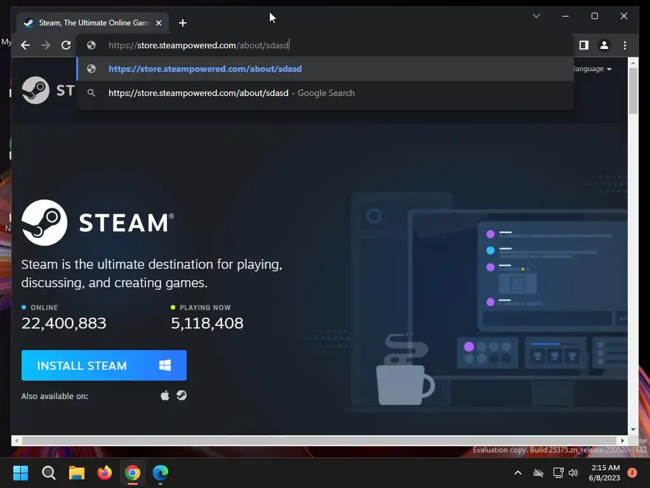Expand the language dropdown on Steam page
Screen dimensions: 650x488
pos(593,69)
